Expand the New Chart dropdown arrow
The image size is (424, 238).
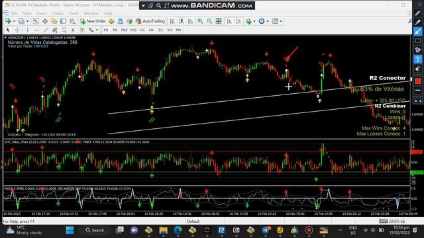click(14, 21)
